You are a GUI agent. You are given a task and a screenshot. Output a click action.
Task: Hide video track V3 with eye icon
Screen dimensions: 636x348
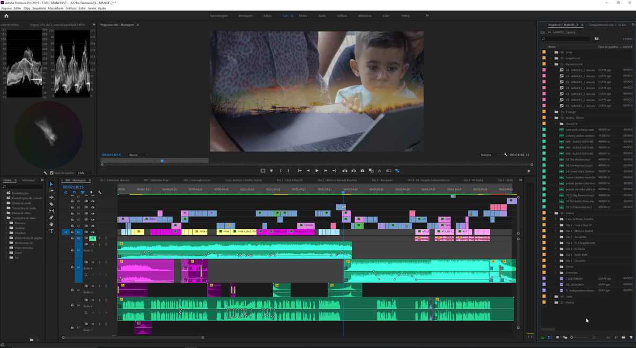coord(93,220)
